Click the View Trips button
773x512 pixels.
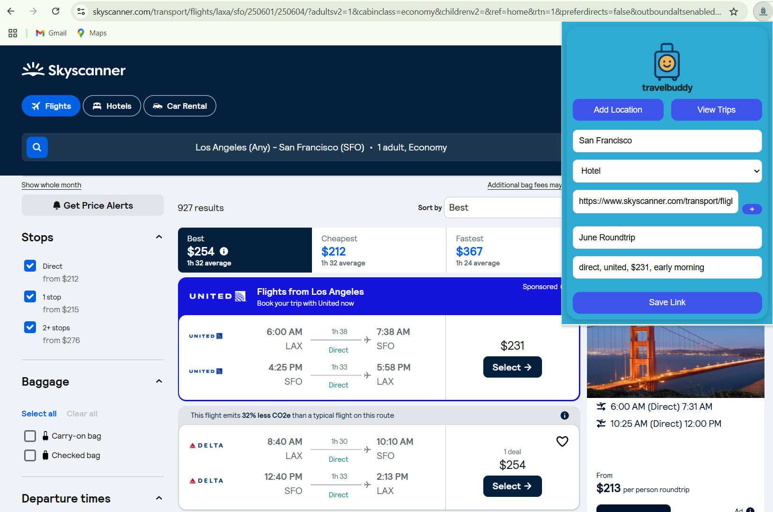[x=716, y=110]
